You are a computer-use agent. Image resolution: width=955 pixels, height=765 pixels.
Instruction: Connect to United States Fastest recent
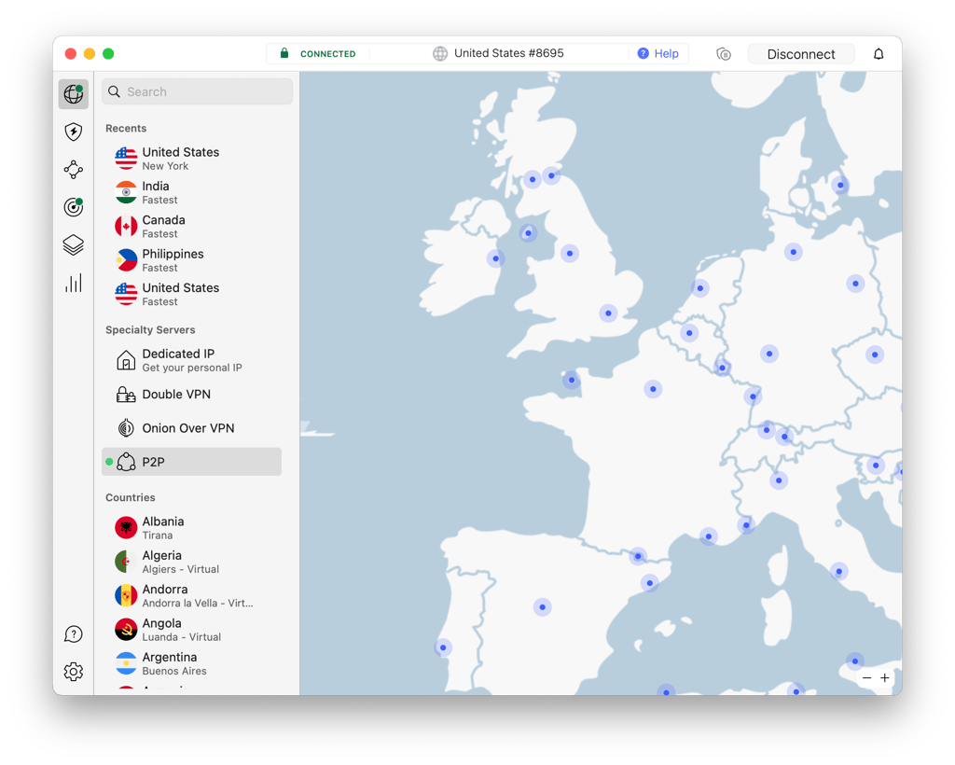pyautogui.click(x=192, y=294)
